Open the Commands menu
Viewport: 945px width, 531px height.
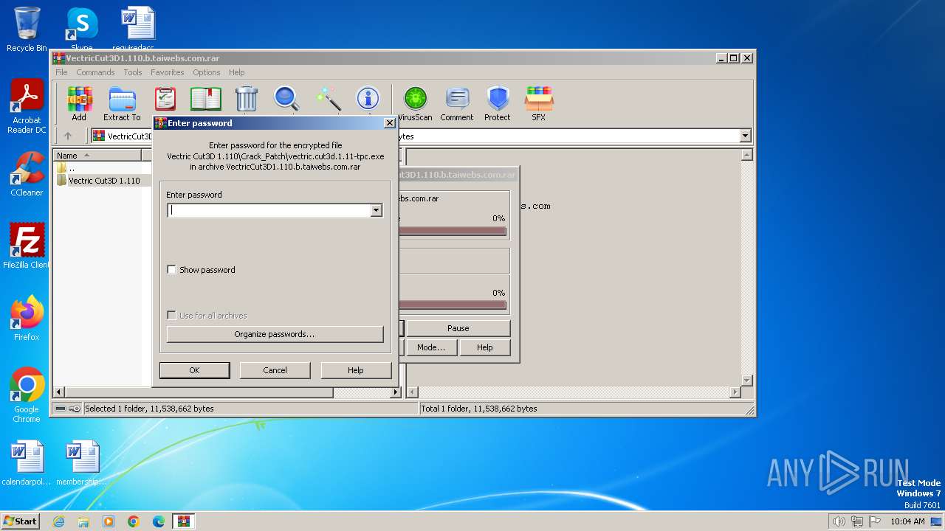[95, 72]
